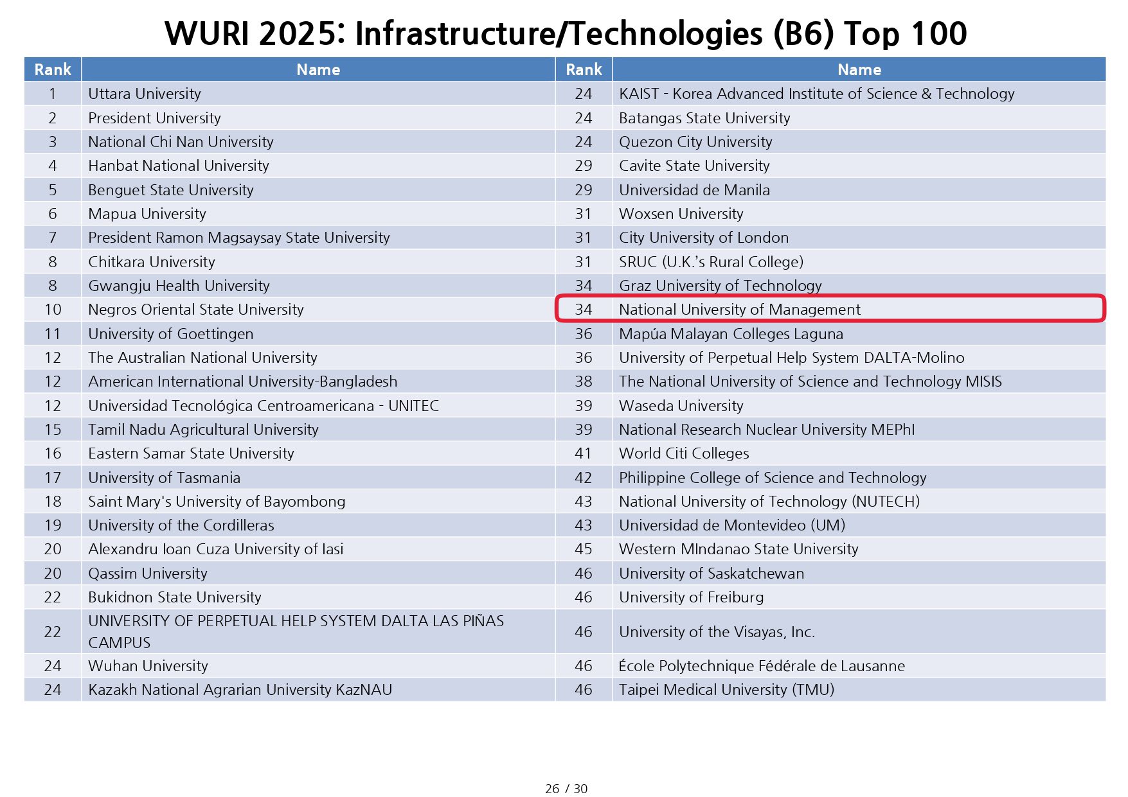The width and height of the screenshot is (1128, 797).
Task: Click 'Benguet State University' name
Action: point(171,190)
